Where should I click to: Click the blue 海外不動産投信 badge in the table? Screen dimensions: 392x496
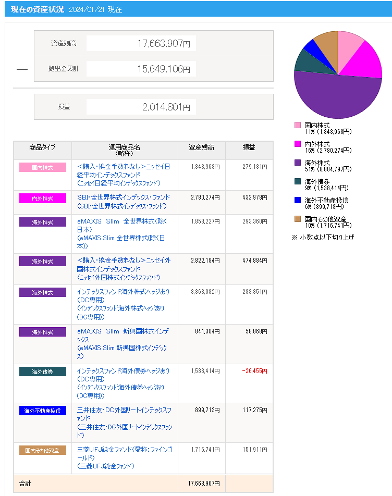pyautogui.click(x=43, y=411)
